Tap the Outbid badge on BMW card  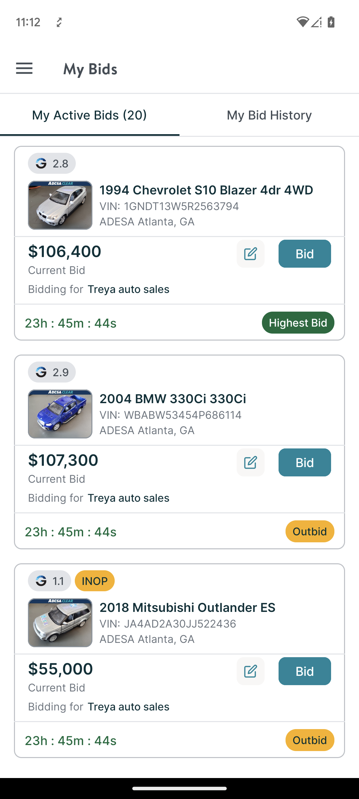309,531
